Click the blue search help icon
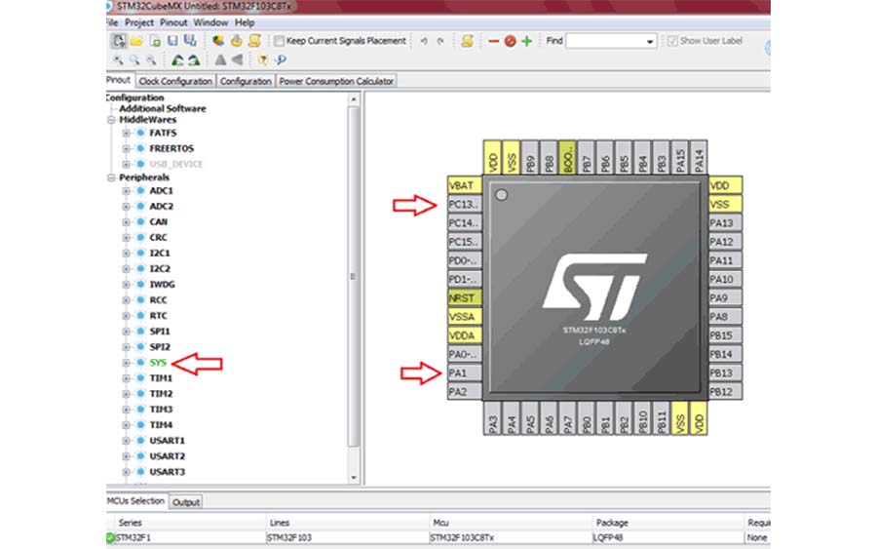Viewport: 877px width, 549px height. point(281,59)
